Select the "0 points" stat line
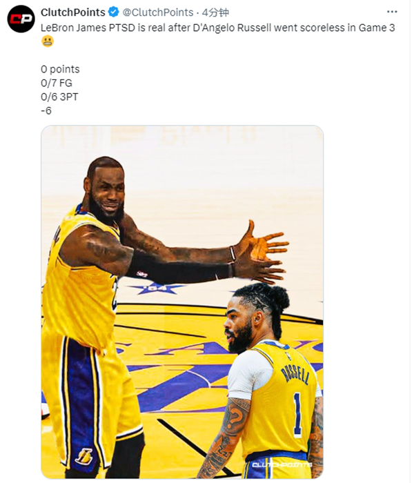Screen dimensions: 414x483 (x=60, y=69)
